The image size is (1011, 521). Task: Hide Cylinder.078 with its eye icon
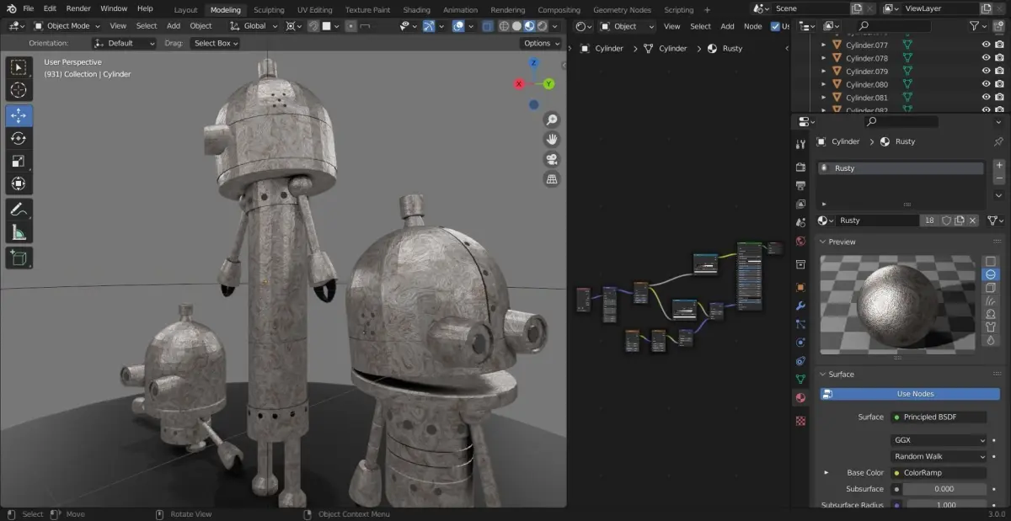point(986,58)
